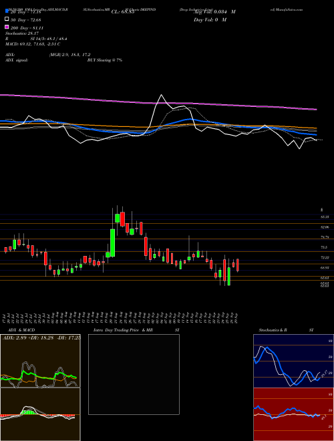Click the 'Stochastics: 28.17' readout
Viewport: 334px width, 441px height.
[x=22, y=33]
